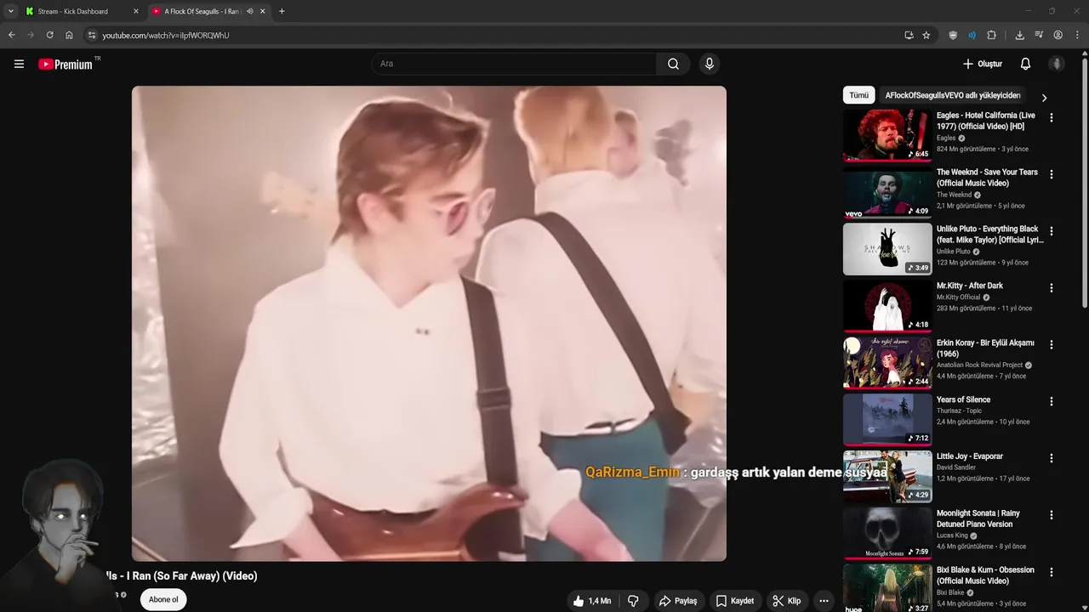
Task: Dislike the video with thumbs down
Action: pos(633,601)
